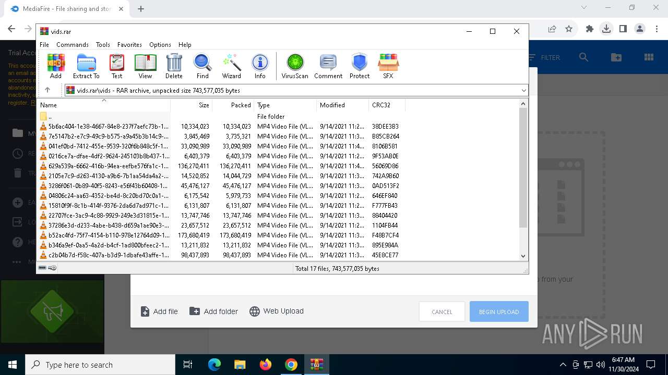Click the file list scrollbar up arrow
Viewport: 668px width, 375px height.
[x=523, y=104]
